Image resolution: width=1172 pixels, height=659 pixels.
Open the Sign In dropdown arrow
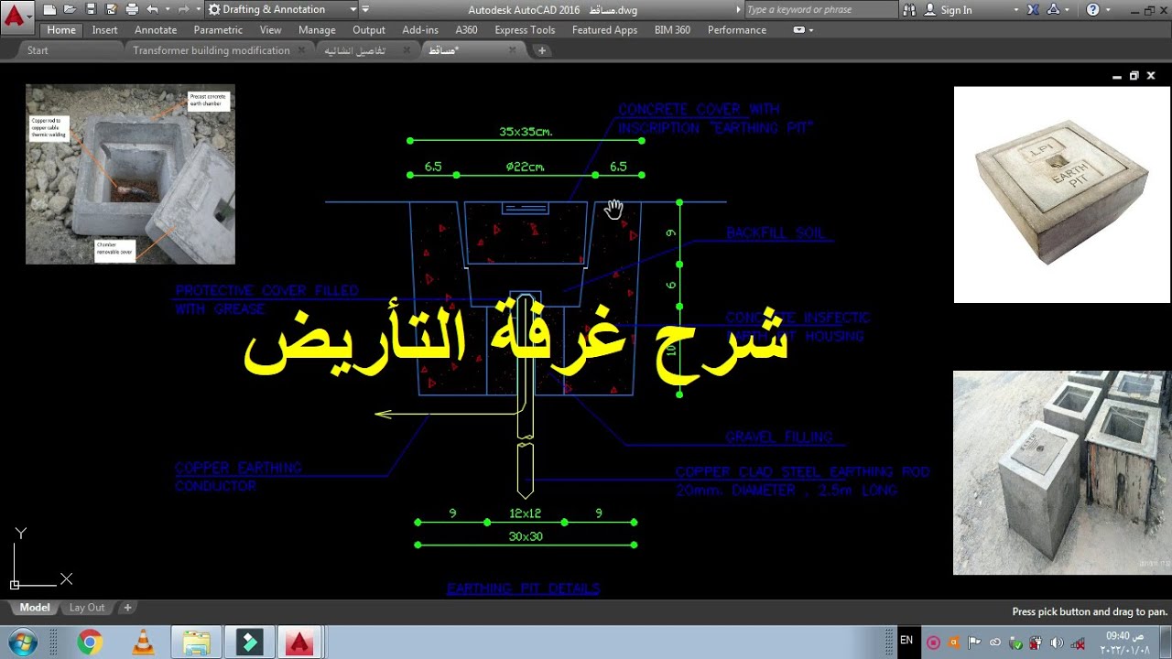click(x=1015, y=9)
